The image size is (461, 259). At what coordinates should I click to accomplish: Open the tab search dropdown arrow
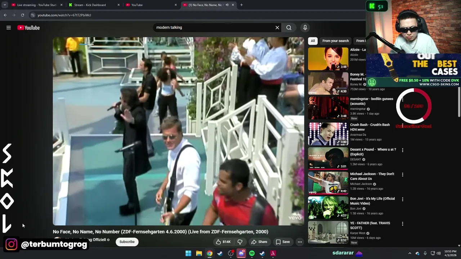coord(5,5)
